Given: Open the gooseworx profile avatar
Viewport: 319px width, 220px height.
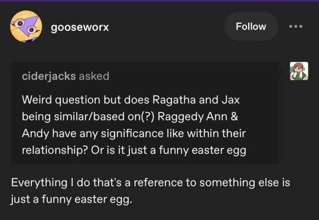Looking at the screenshot, I should (26, 27).
